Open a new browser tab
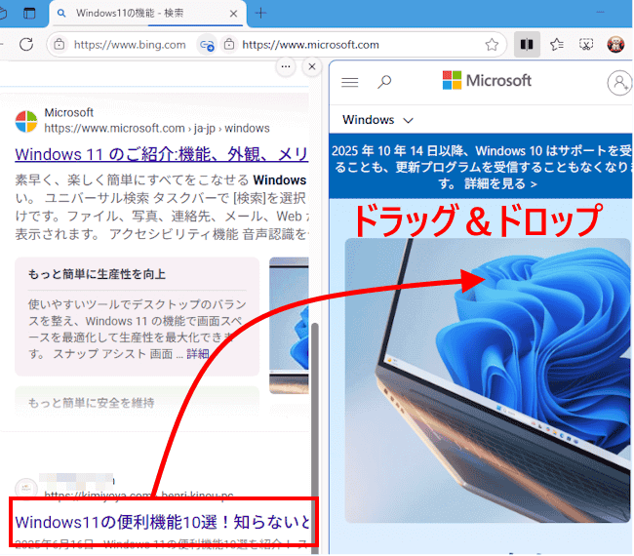Image resolution: width=634 pixels, height=556 pixels. click(260, 14)
